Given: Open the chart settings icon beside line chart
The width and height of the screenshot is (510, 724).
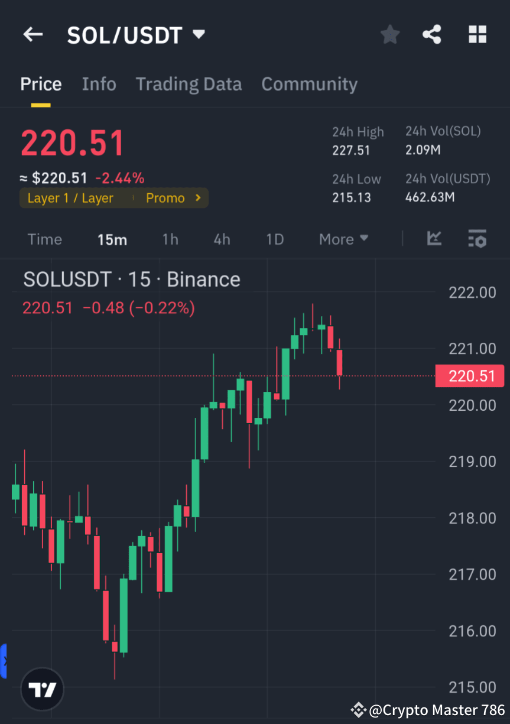Looking at the screenshot, I should coord(477,239).
